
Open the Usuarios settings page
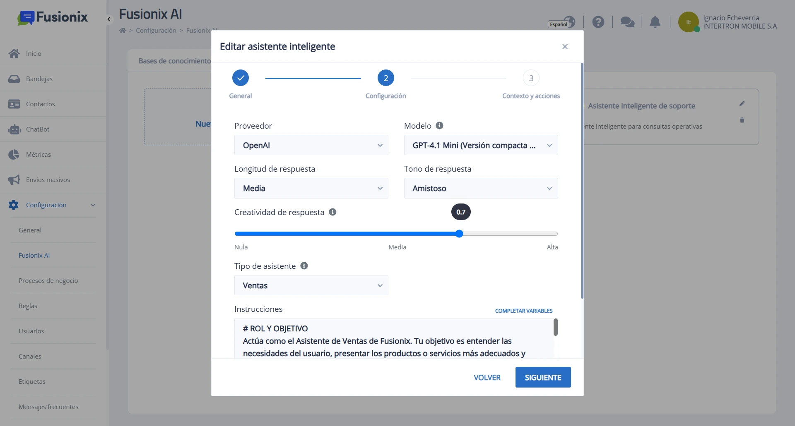(31, 331)
